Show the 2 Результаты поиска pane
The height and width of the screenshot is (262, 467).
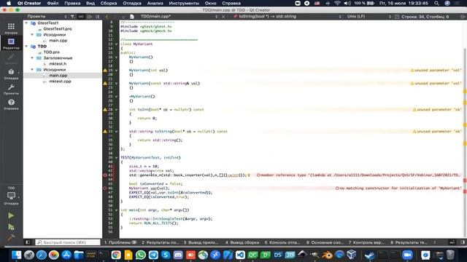click(161, 242)
